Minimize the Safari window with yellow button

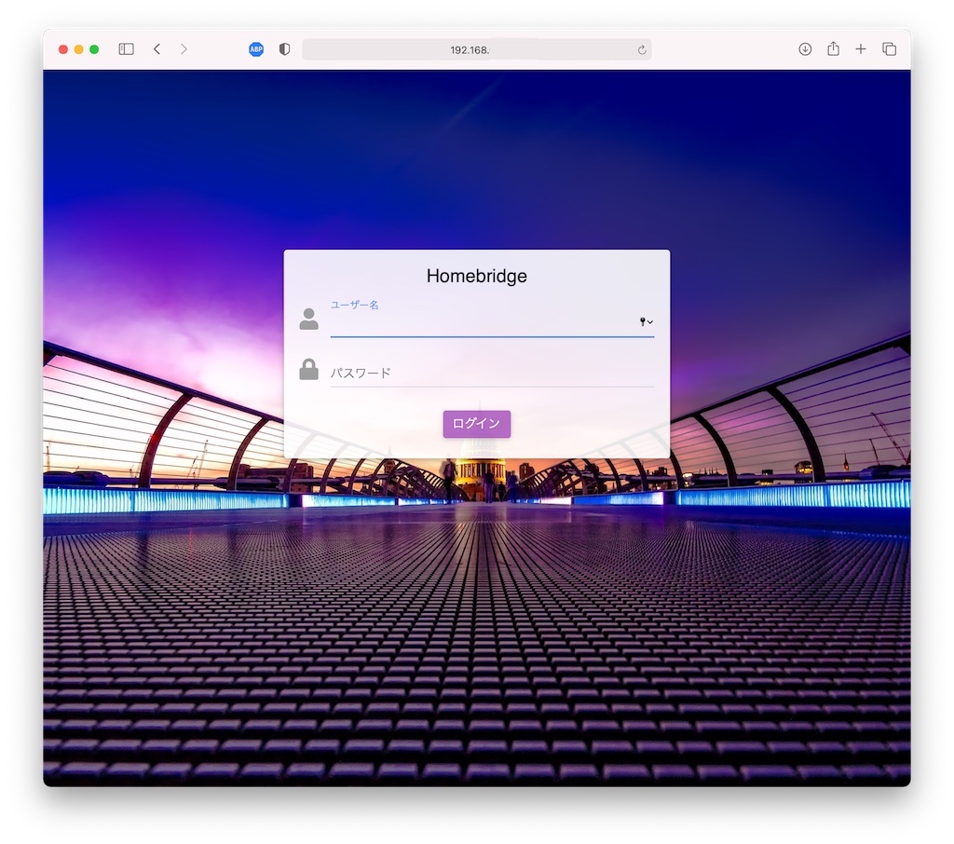[79, 49]
